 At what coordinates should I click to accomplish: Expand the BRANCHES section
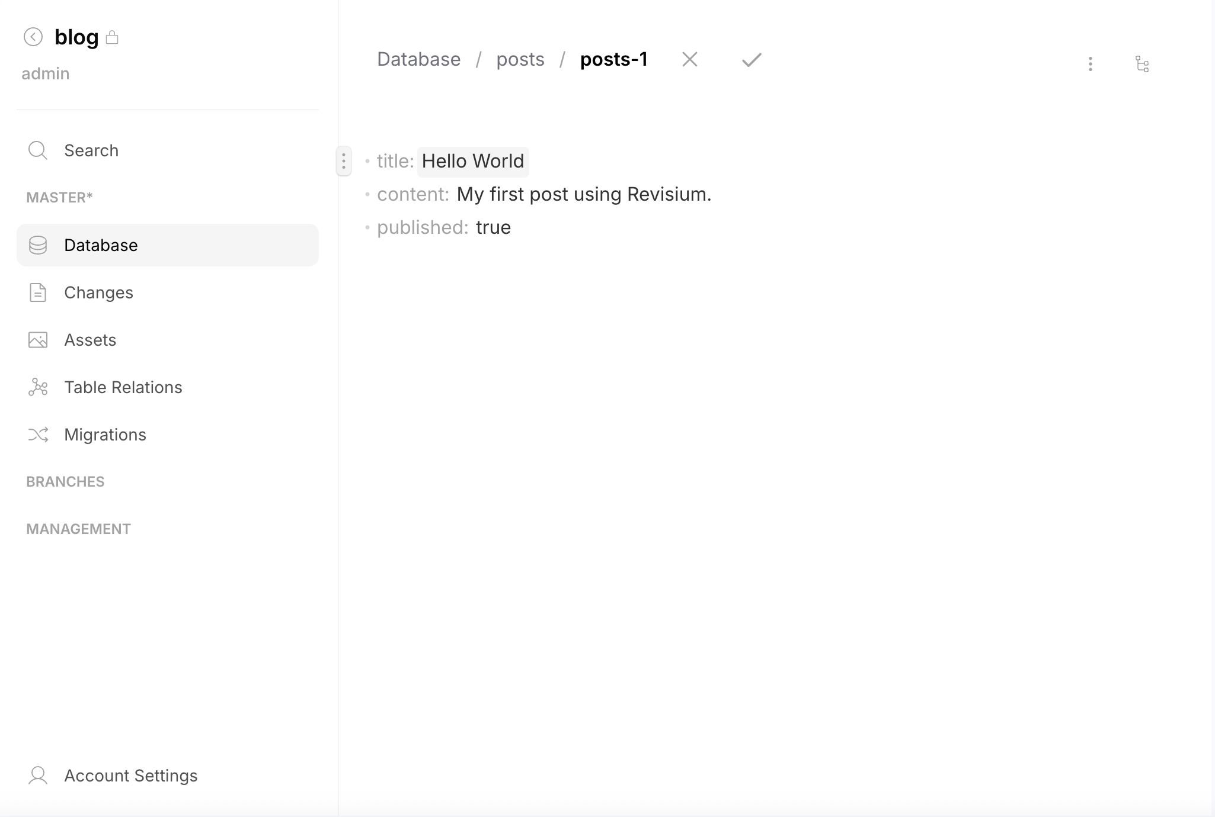pyautogui.click(x=65, y=481)
